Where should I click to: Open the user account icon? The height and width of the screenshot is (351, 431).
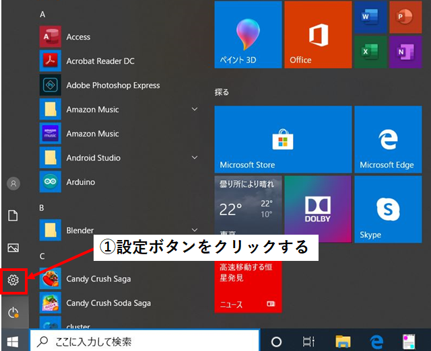(13, 184)
